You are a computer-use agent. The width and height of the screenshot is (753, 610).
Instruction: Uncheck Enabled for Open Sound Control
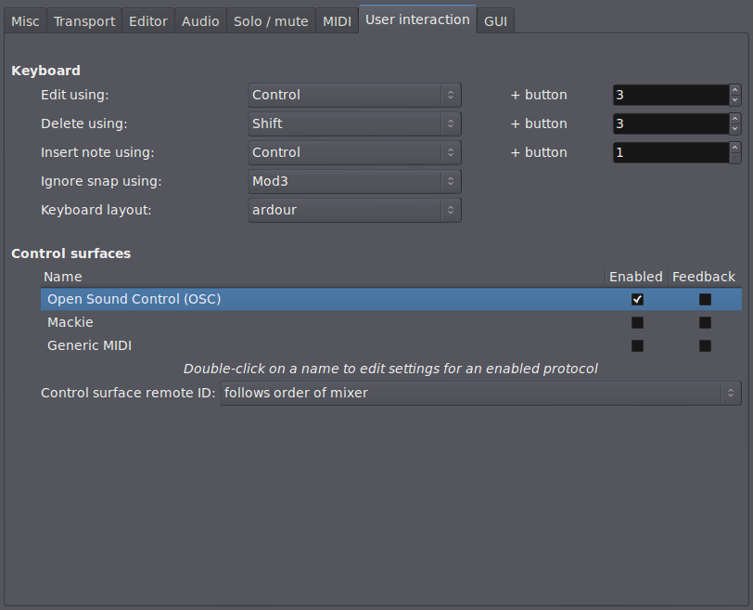pyautogui.click(x=637, y=299)
